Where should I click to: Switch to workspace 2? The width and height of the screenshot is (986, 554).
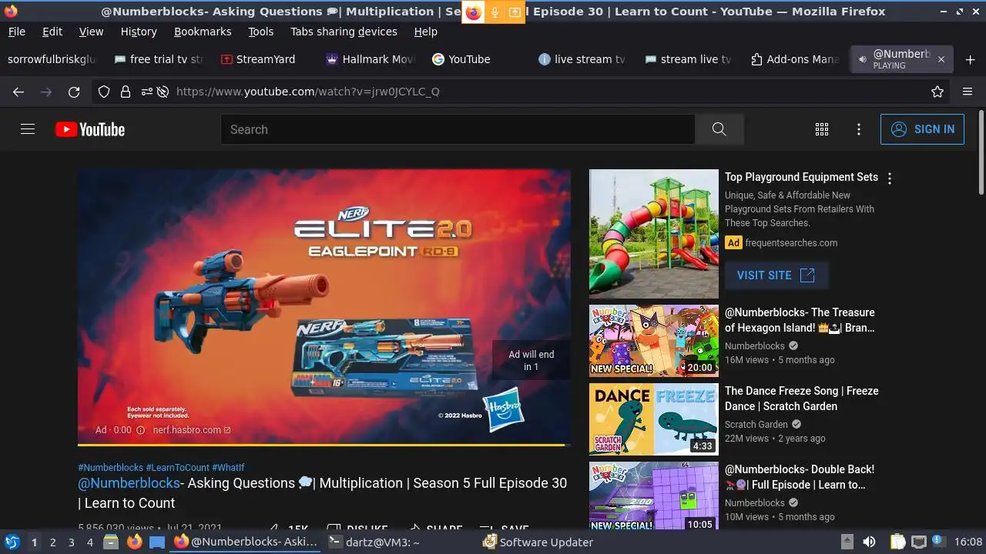52,542
